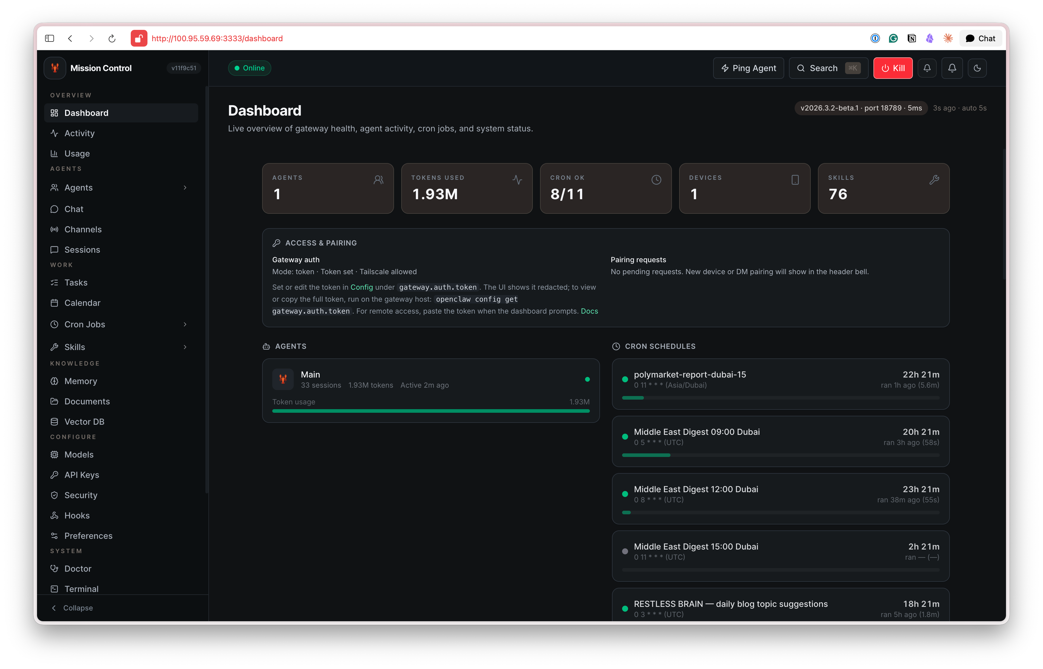Click the browser reload icon
Image resolution: width=1043 pixels, height=669 pixels.
click(x=112, y=38)
